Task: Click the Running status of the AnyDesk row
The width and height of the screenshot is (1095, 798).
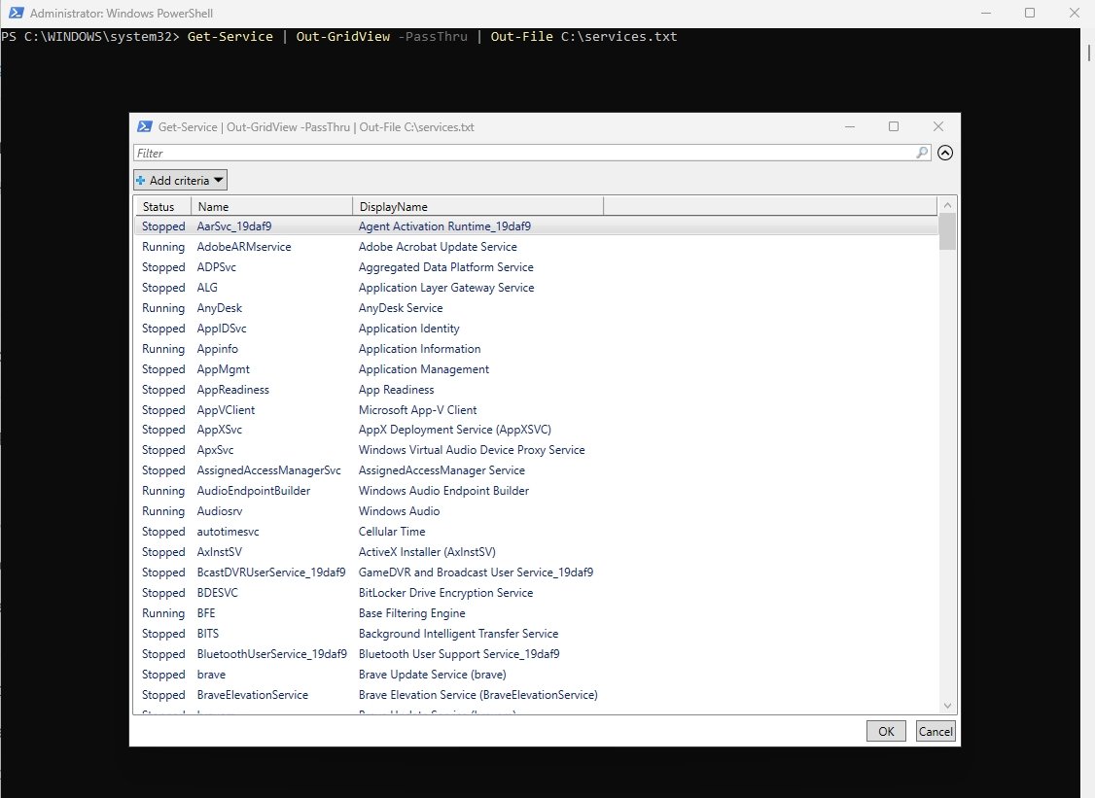Action: click(162, 308)
